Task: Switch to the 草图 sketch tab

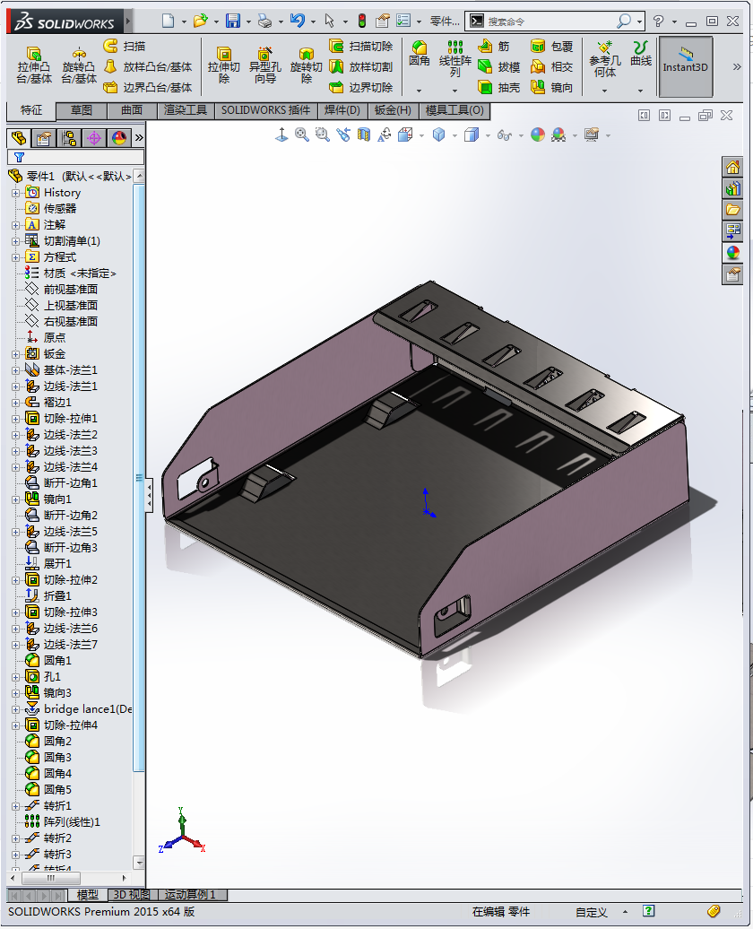Action: pos(82,110)
